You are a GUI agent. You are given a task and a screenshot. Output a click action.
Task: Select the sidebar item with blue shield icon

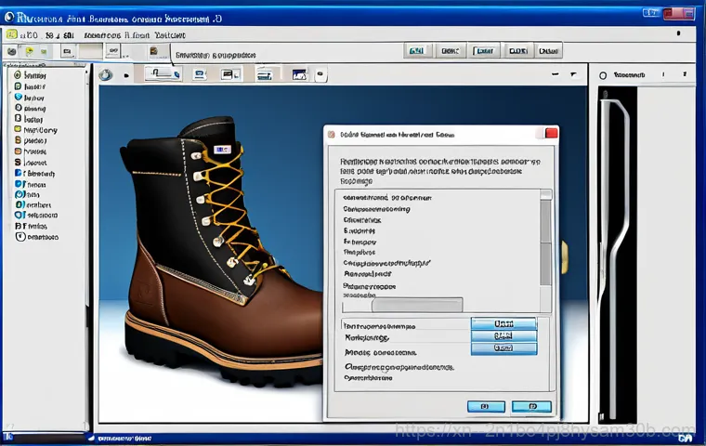pyautogui.click(x=30, y=98)
